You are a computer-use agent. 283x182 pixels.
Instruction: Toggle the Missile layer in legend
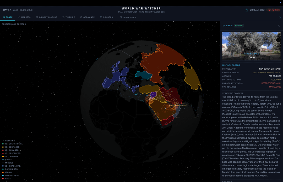point(9,163)
